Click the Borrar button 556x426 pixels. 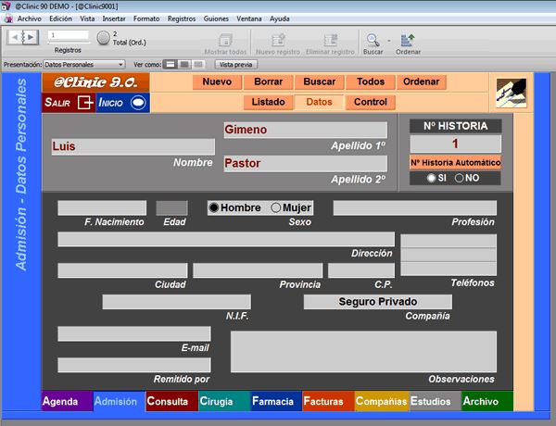point(269,81)
